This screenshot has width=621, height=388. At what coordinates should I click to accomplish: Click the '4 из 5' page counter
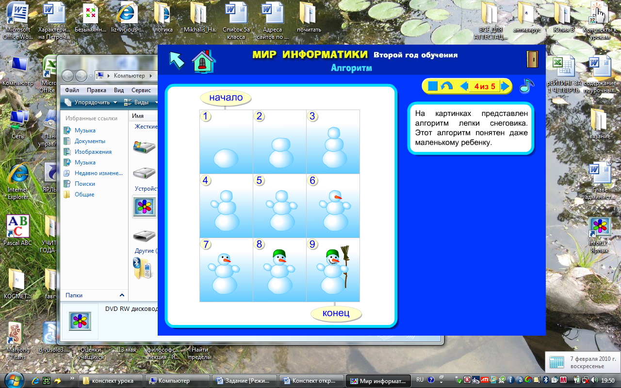[485, 87]
